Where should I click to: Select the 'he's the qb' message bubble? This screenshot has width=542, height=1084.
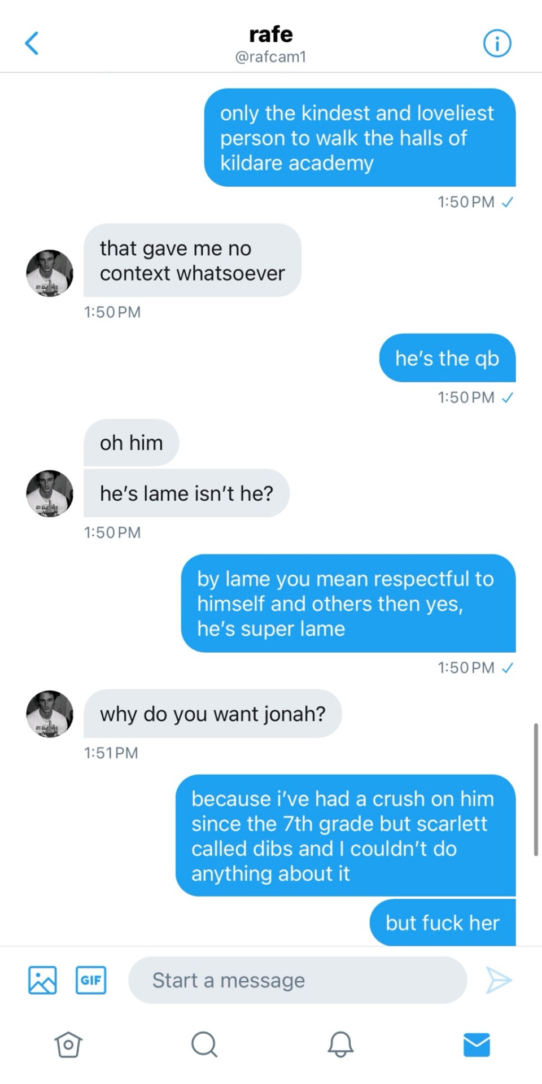click(447, 358)
